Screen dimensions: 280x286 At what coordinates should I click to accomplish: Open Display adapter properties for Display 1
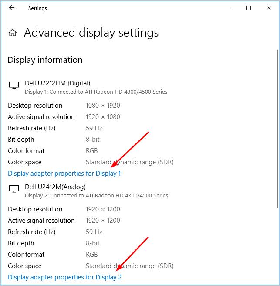coord(64,174)
